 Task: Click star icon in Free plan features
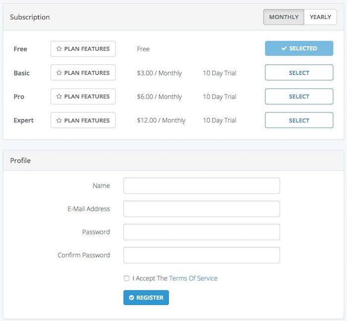coord(59,49)
